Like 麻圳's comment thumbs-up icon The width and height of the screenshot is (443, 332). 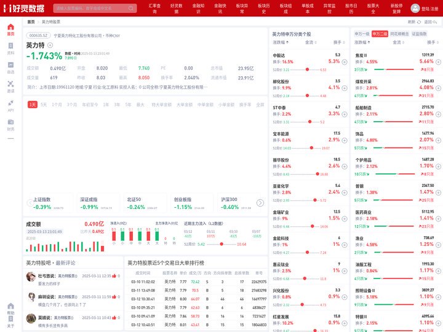click(x=114, y=297)
